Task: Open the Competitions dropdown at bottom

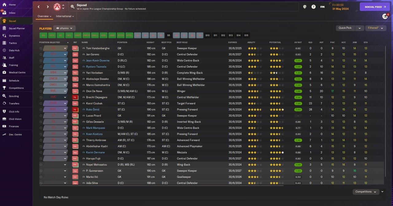Action: click(x=366, y=192)
